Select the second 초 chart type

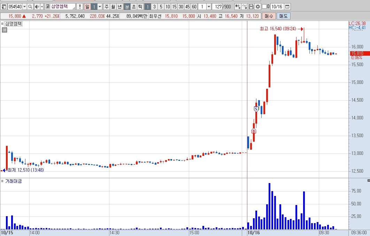click(133, 7)
